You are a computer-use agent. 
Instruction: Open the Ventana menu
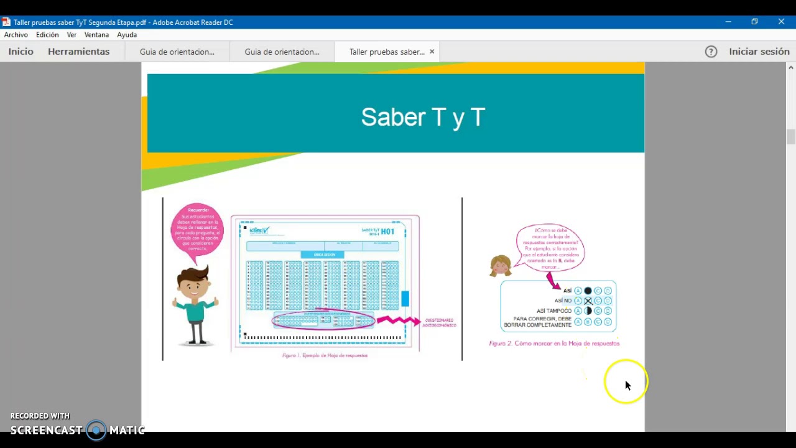click(x=96, y=35)
